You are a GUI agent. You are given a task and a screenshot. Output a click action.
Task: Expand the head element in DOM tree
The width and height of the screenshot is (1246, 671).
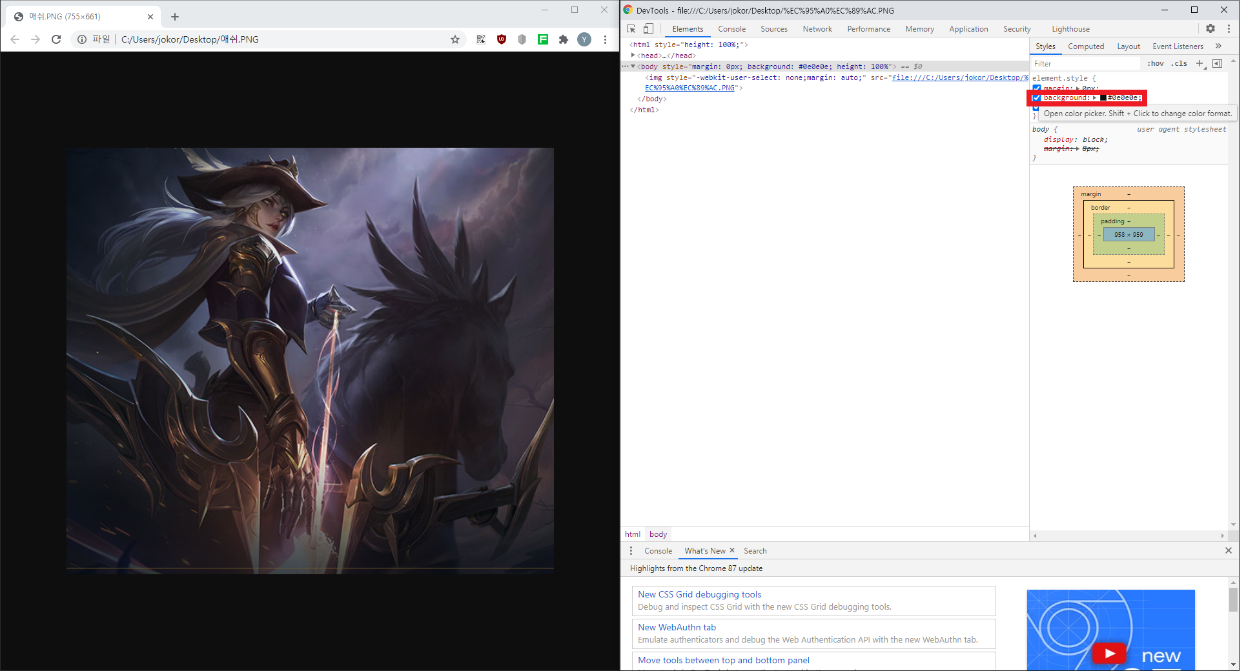point(633,55)
